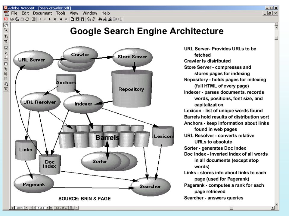The image size is (289, 216).
Task: Rotate view clockwise icon
Action: click(94, 19)
